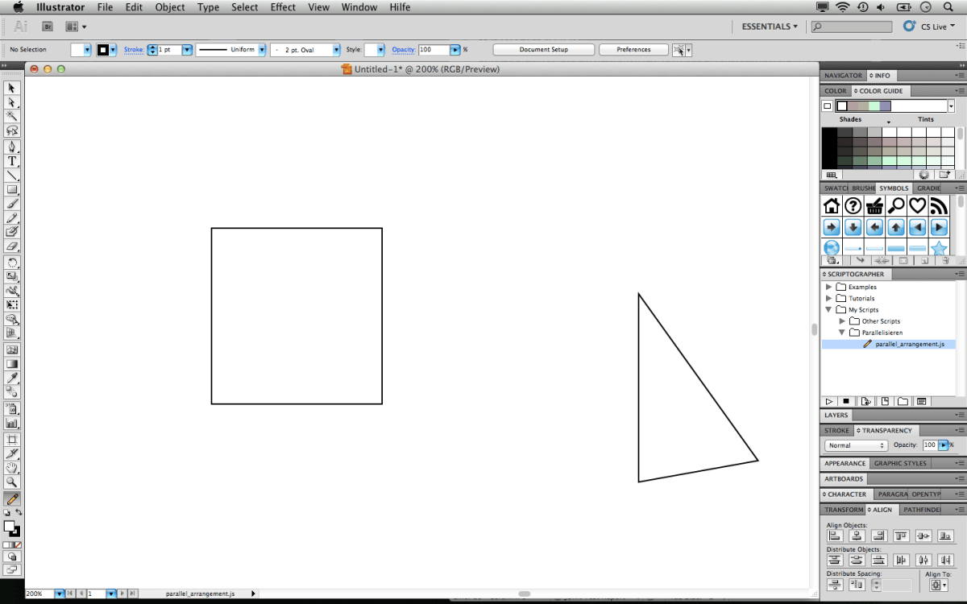Select the Pen tool
The image size is (967, 604).
pos(12,147)
